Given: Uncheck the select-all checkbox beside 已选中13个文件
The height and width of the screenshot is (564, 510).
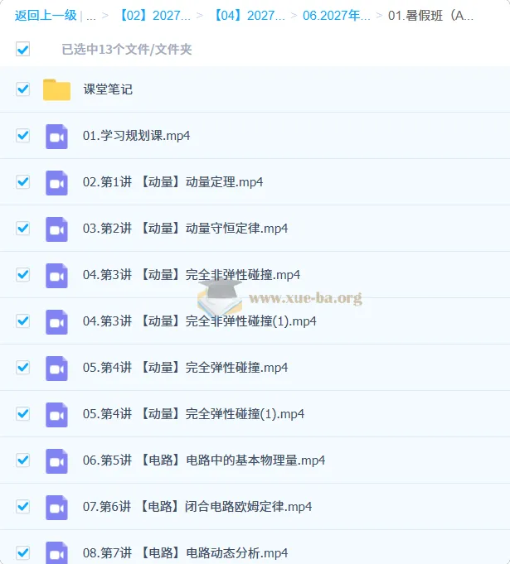Looking at the screenshot, I should [22, 50].
